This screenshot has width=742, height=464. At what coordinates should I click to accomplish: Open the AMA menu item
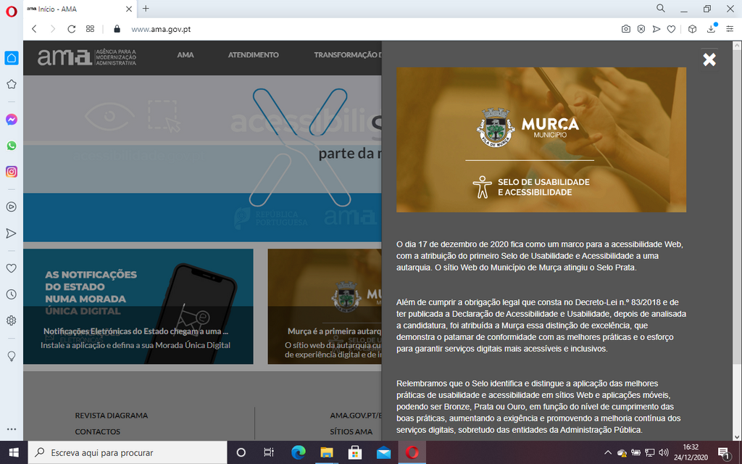[185, 55]
